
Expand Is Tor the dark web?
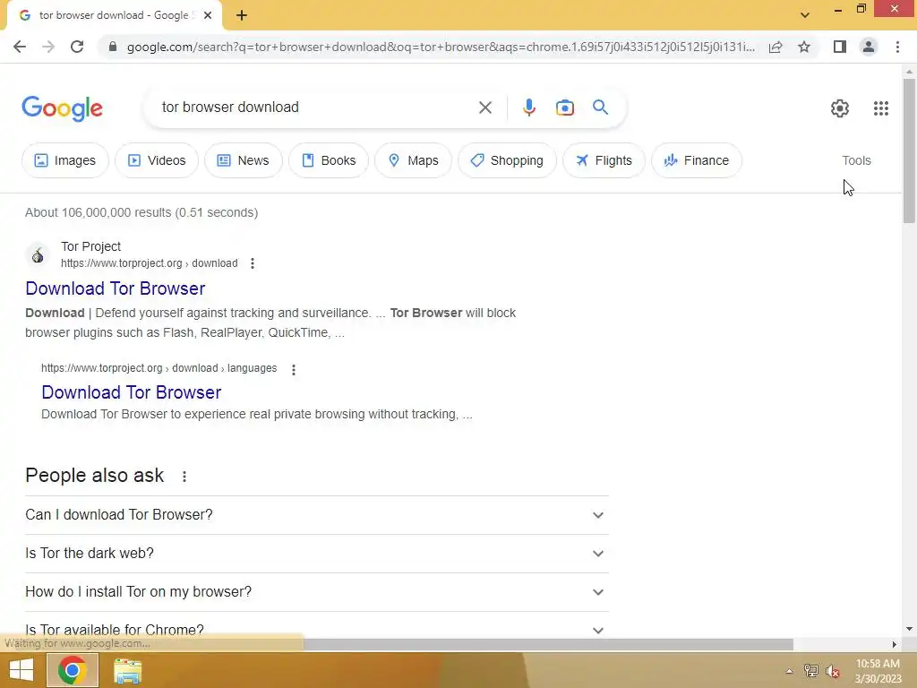click(317, 554)
